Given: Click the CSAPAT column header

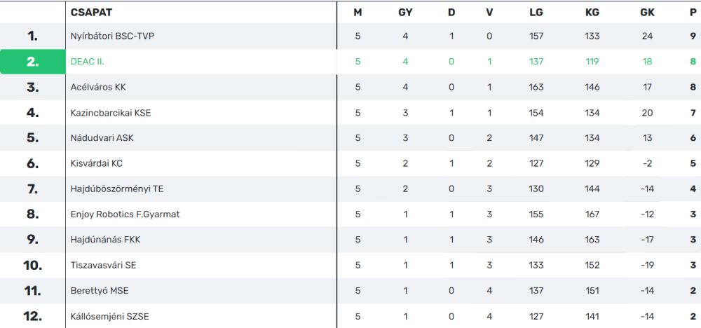Looking at the screenshot, I should tap(91, 13).
